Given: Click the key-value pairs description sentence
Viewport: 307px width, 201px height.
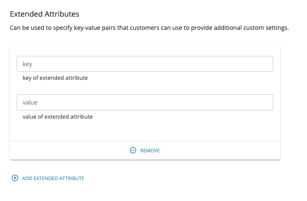Looking at the screenshot, I should [x=149, y=28].
